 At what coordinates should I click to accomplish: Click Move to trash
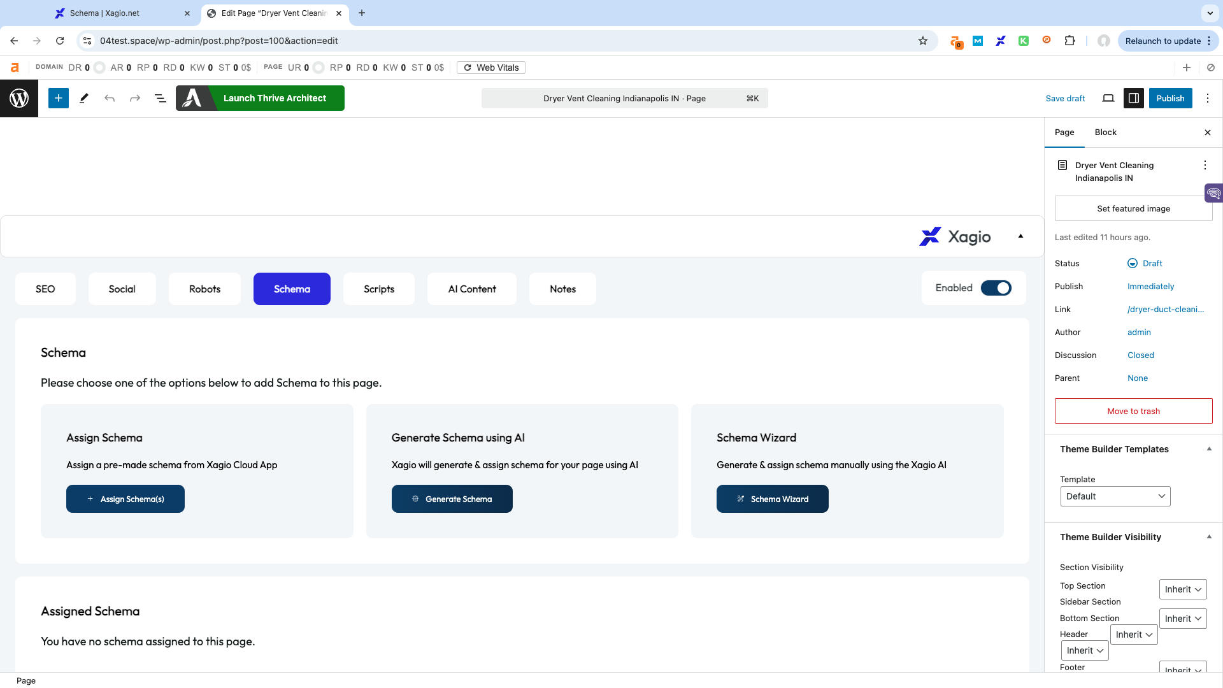(x=1134, y=411)
